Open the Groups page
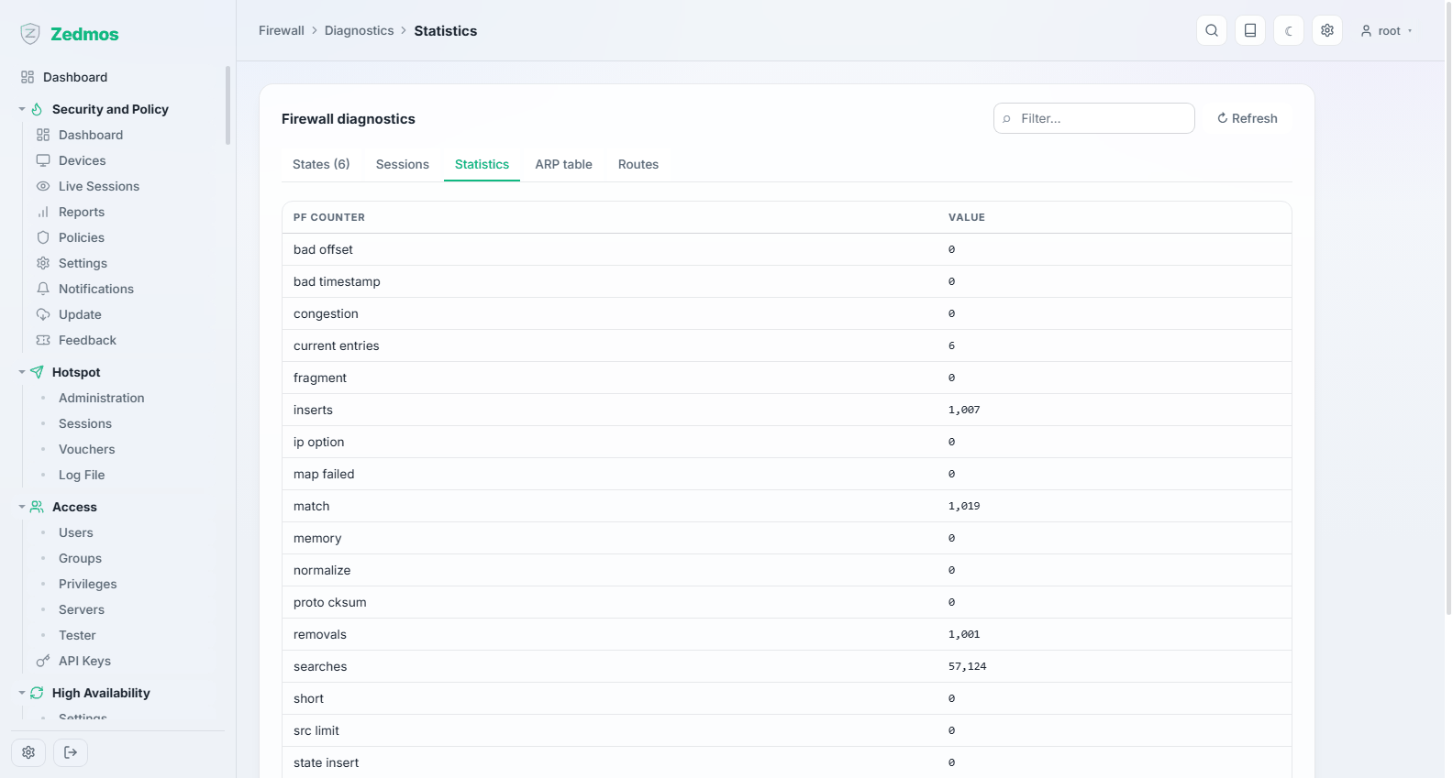 click(80, 558)
